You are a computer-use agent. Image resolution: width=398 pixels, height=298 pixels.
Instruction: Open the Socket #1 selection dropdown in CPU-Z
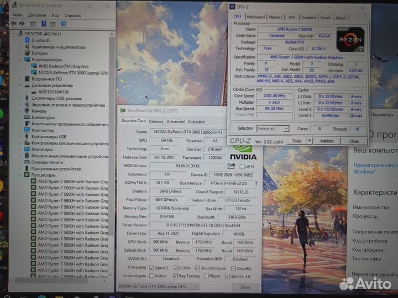tap(273, 129)
